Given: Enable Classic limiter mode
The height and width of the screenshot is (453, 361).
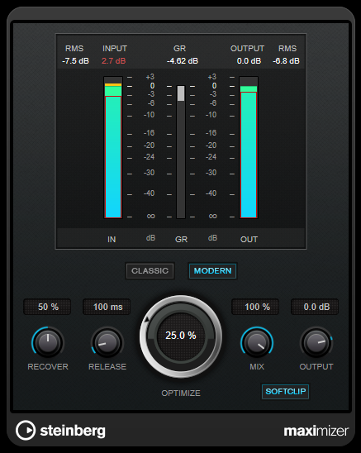Looking at the screenshot, I should click(x=150, y=270).
